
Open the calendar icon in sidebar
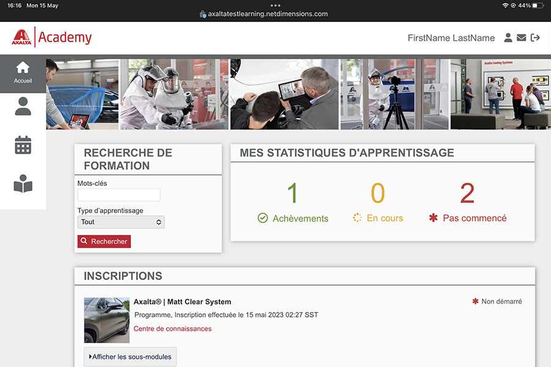click(x=23, y=145)
